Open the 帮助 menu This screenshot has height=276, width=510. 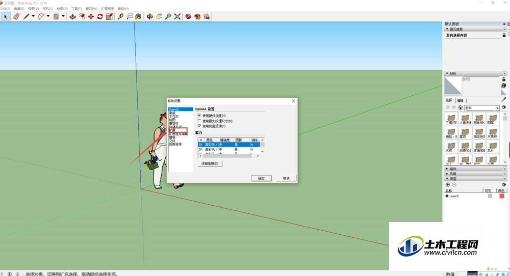123,9
